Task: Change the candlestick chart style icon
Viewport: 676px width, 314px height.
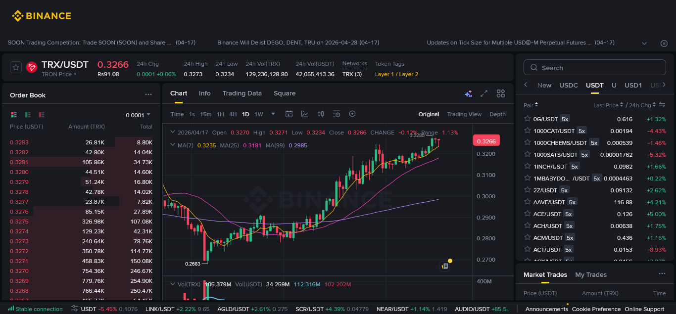Action: click(321, 114)
